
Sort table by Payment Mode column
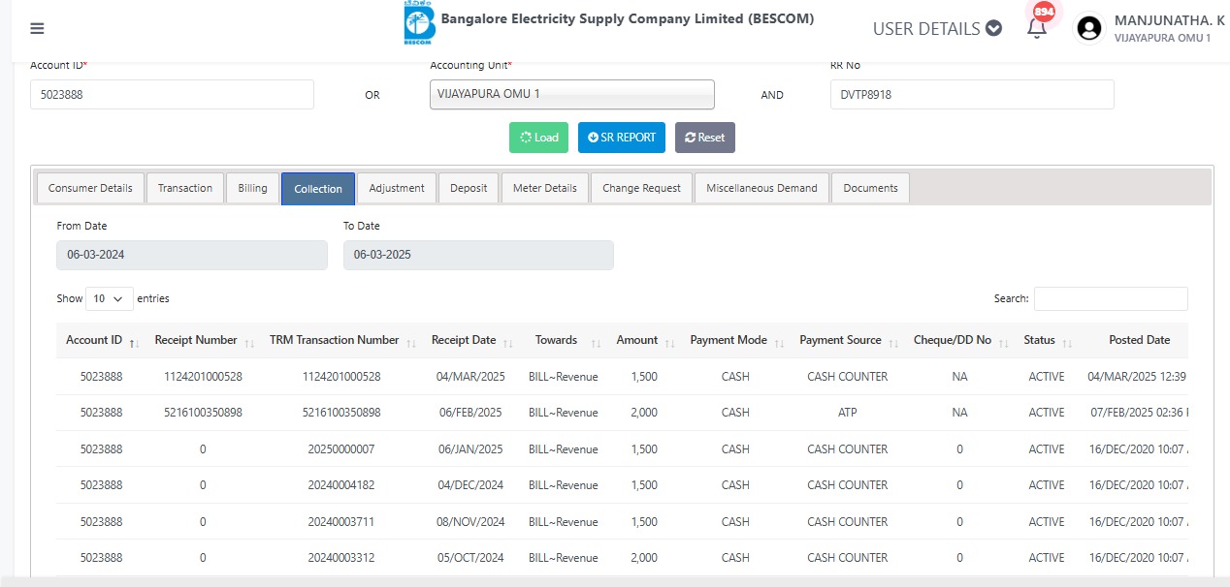tap(735, 341)
